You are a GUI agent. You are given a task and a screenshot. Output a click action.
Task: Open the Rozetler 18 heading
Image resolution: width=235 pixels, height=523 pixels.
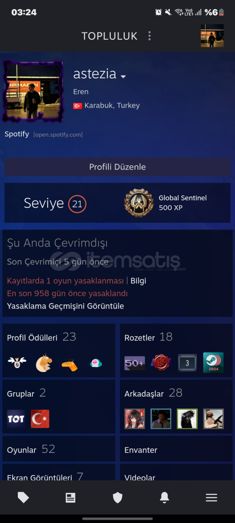pos(148,337)
